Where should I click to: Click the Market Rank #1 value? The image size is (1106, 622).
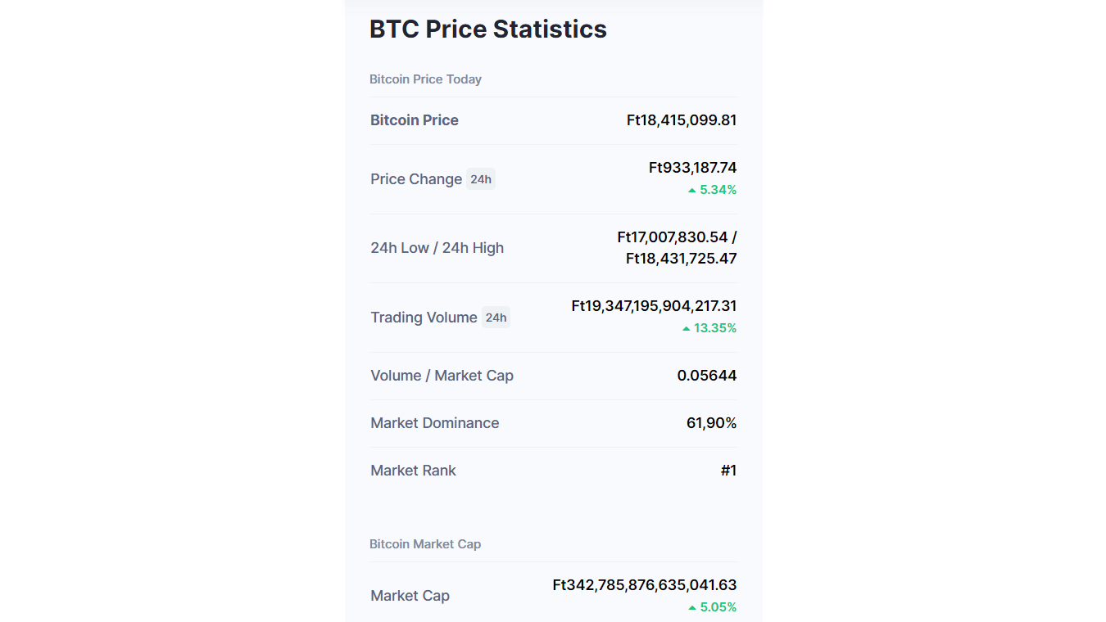[728, 471]
